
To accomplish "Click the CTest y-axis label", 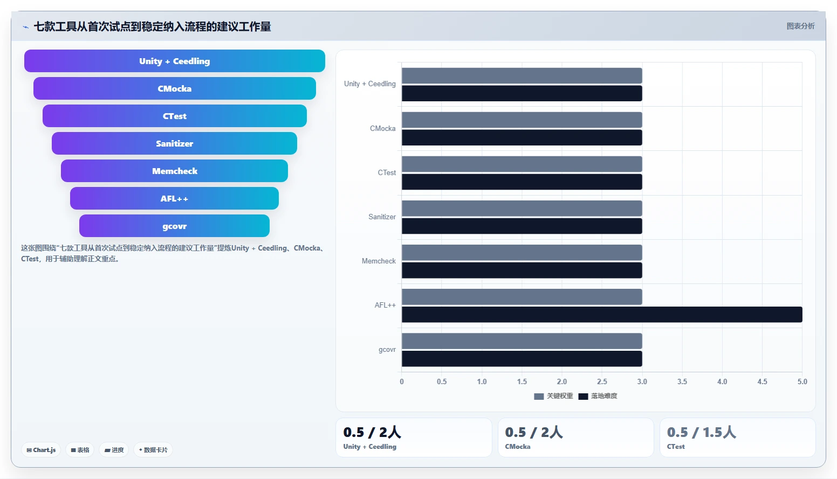I will click(387, 173).
